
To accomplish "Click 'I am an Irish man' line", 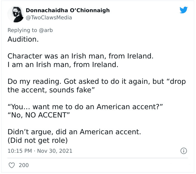I will pyautogui.click(x=63, y=65).
